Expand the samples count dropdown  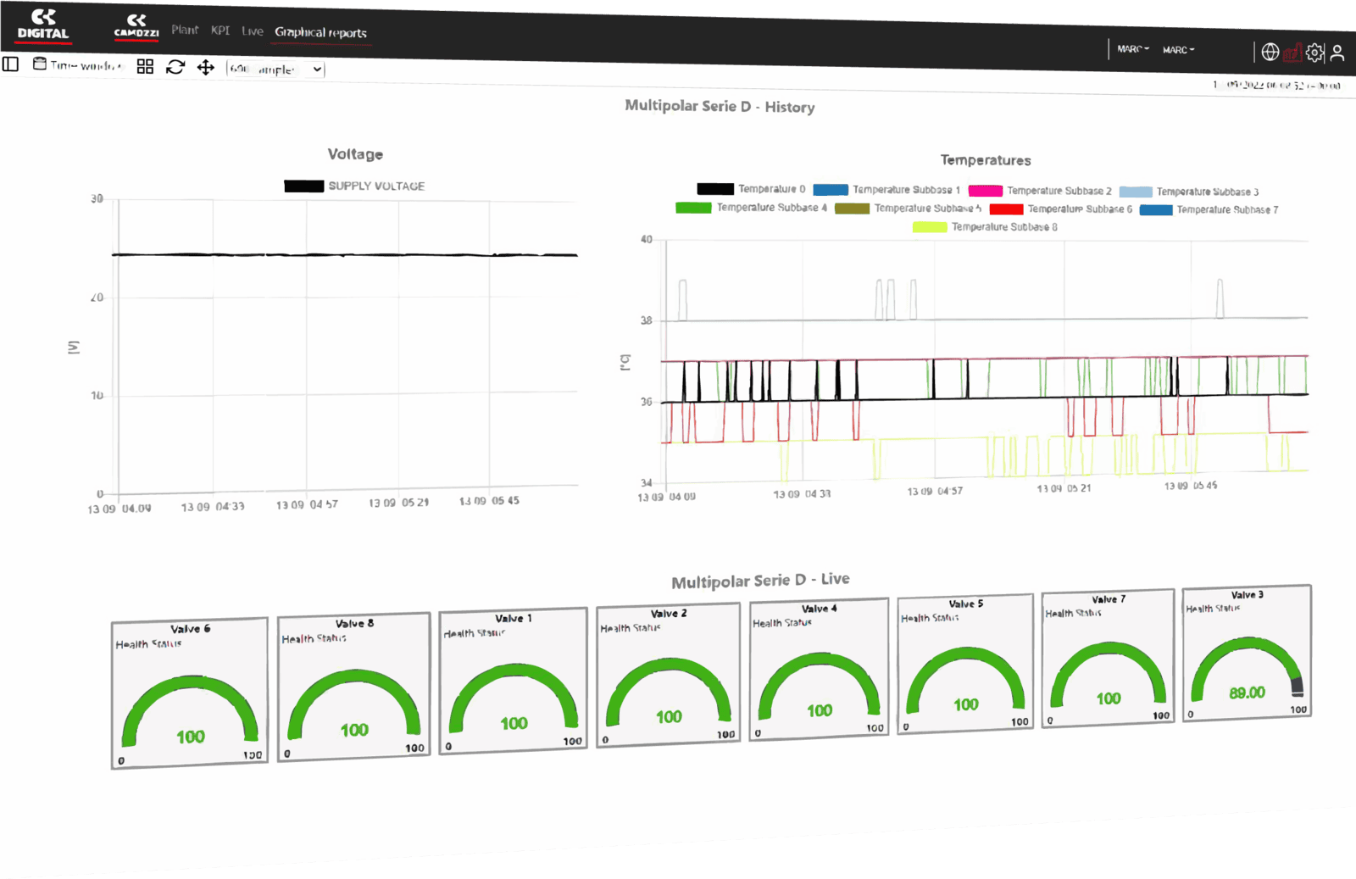click(x=276, y=70)
